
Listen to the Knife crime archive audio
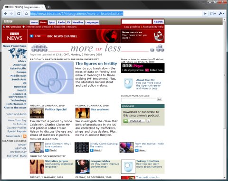(140, 150)
